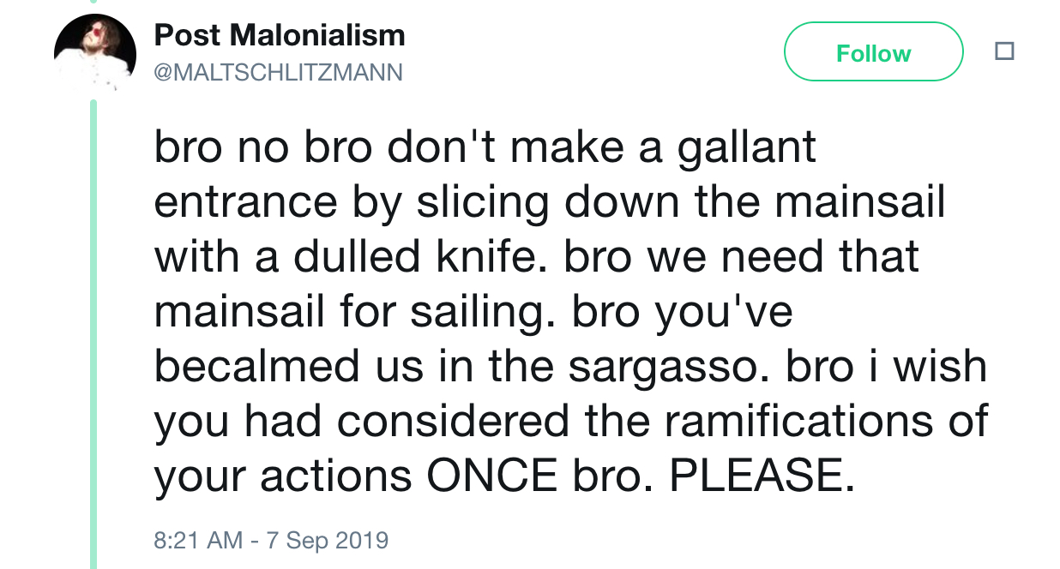Click the word "slicing" in the tweet
The image size is (1060, 569).
tap(482, 204)
